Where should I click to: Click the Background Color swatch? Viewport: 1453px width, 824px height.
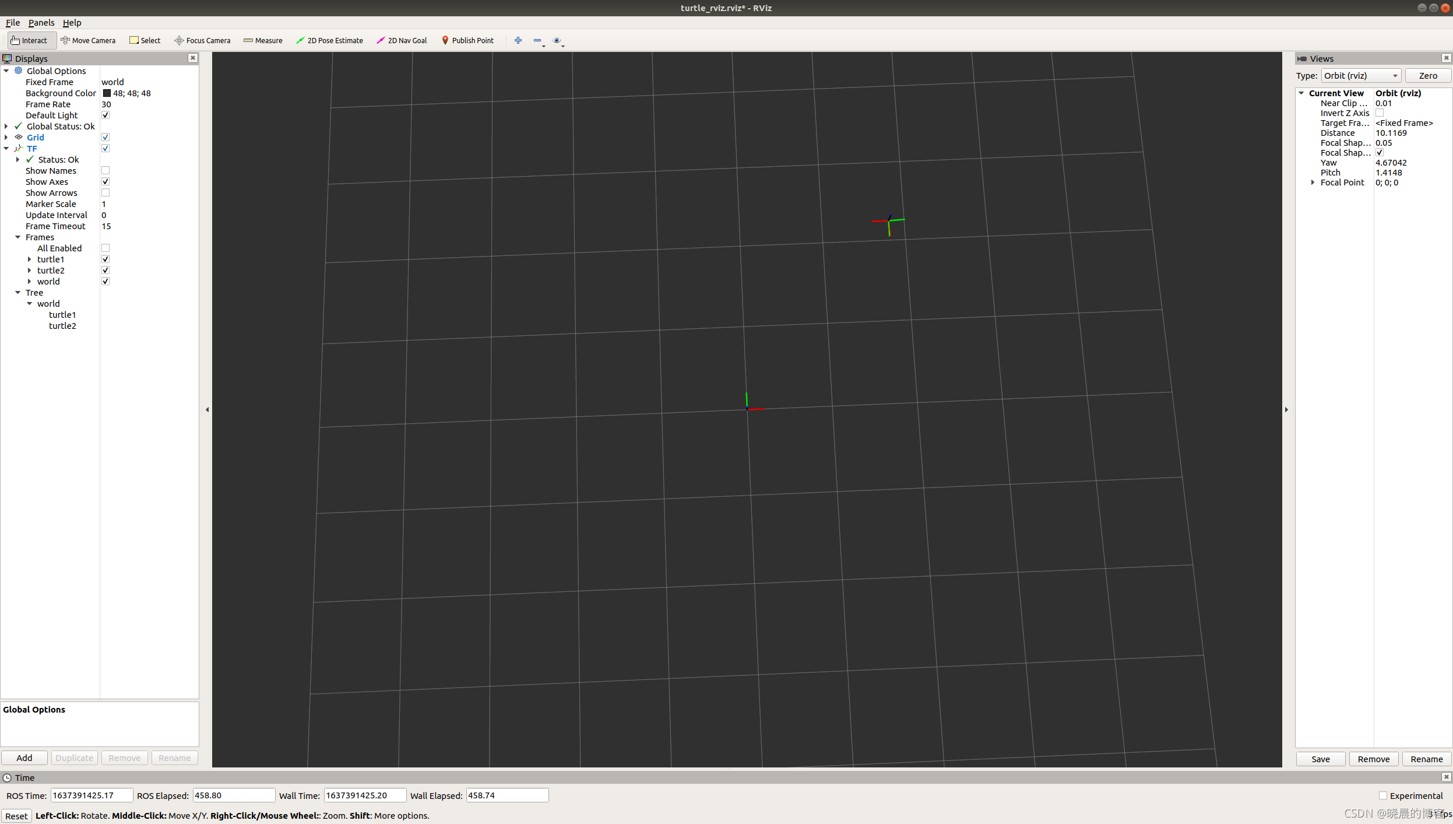coord(107,93)
